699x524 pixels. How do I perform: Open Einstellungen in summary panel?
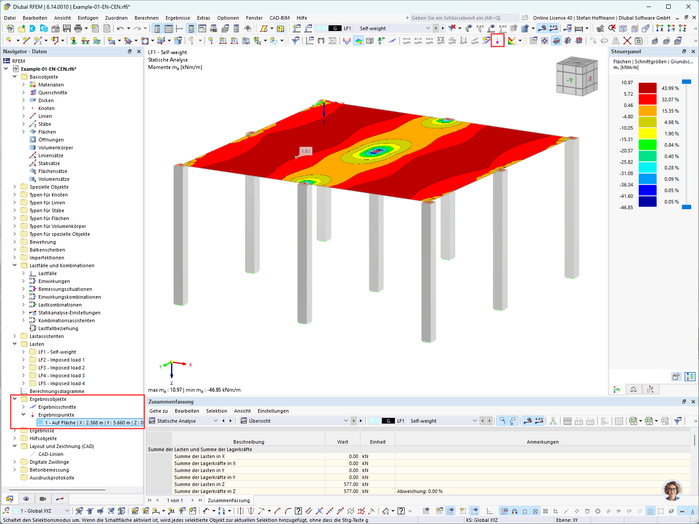(x=273, y=411)
